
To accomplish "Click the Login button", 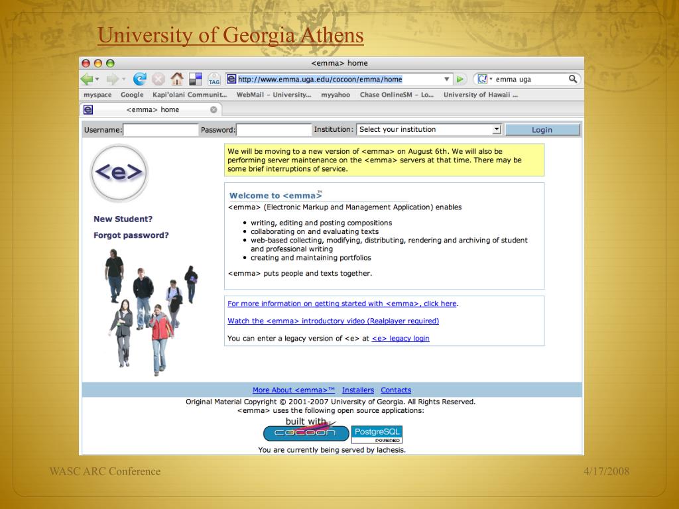I will coord(542,130).
